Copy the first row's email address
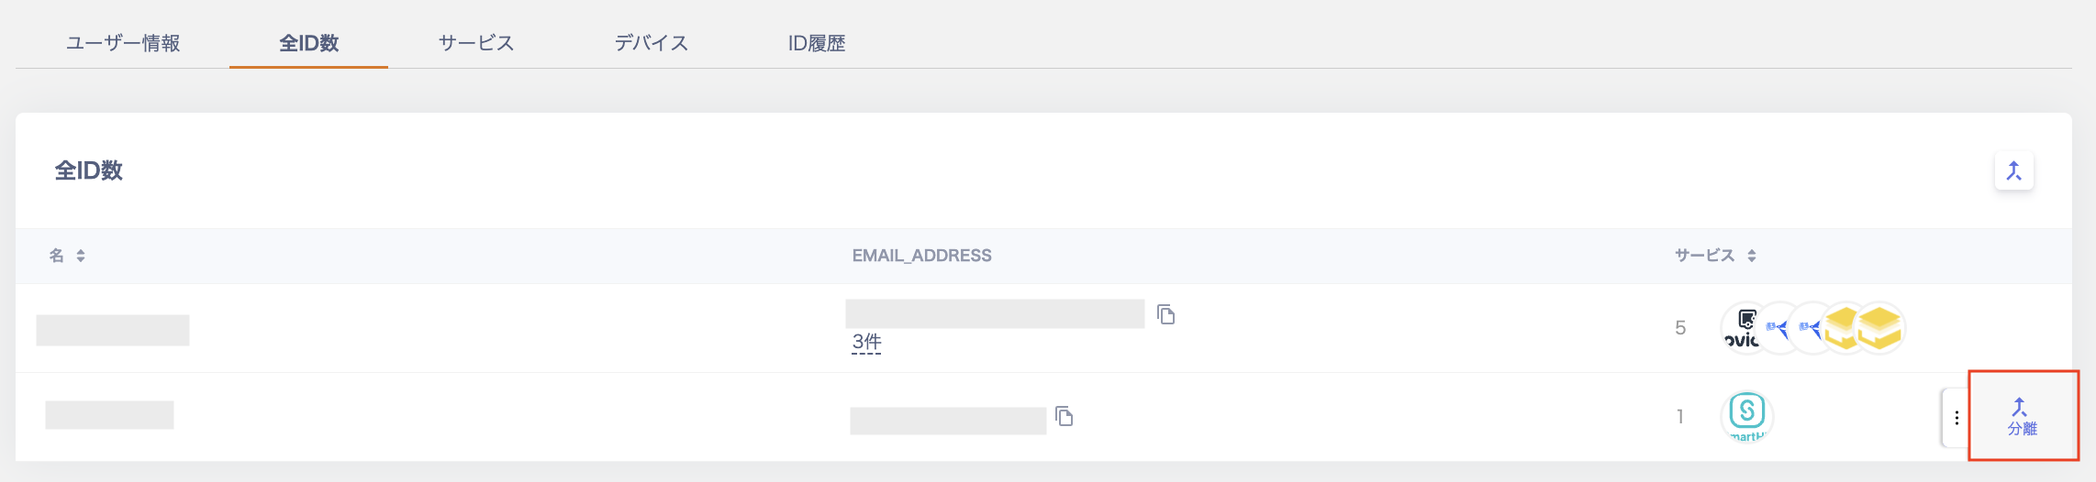 tap(1166, 314)
